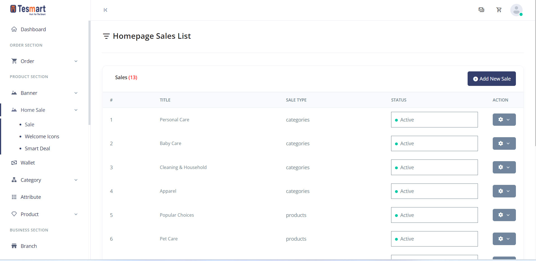Click the sidebar scrollbar thumb
This screenshot has height=261, width=536.
tap(89, 73)
